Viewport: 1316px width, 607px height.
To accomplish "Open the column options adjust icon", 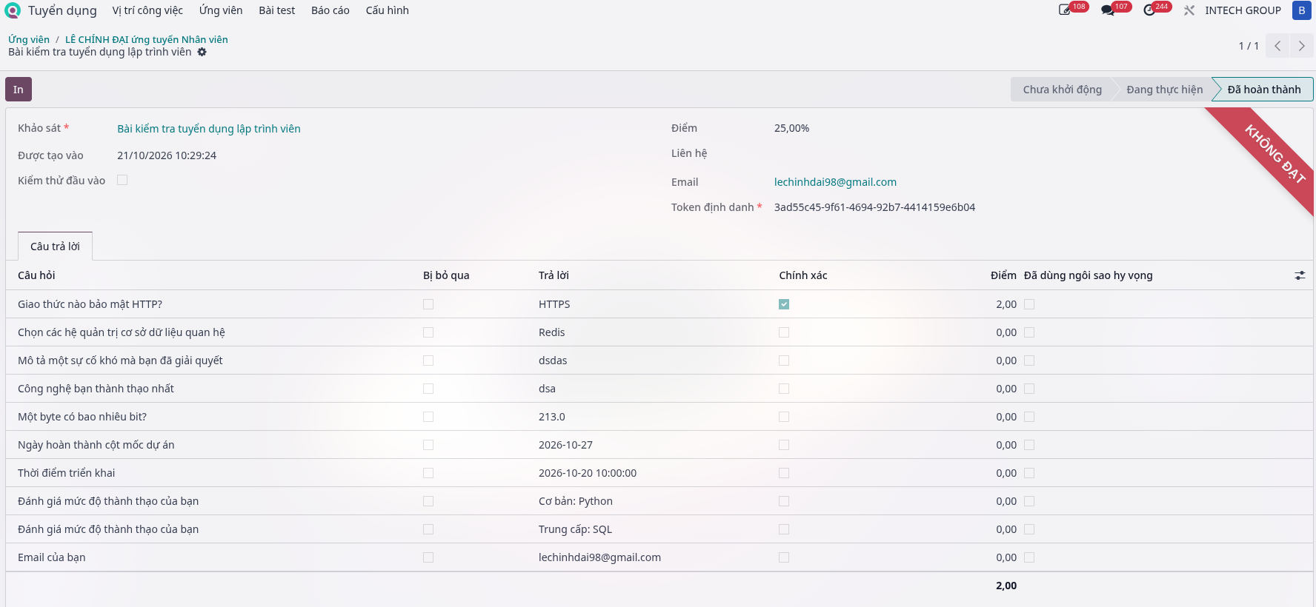I will pyautogui.click(x=1300, y=275).
